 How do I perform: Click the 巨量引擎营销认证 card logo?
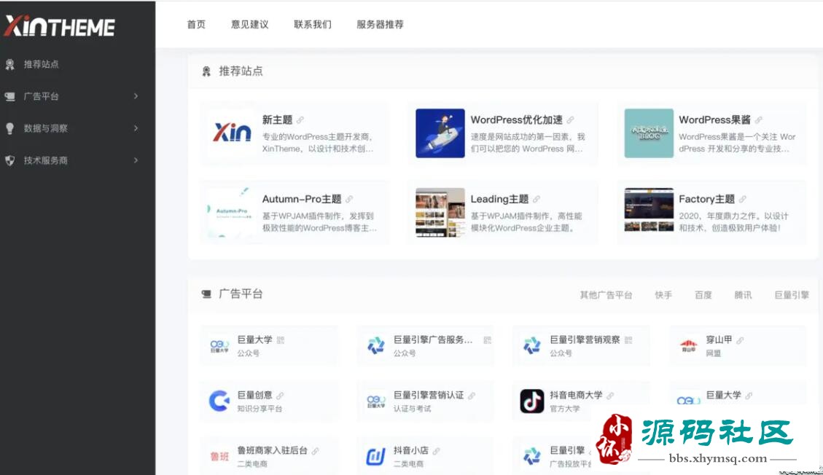[x=376, y=401]
